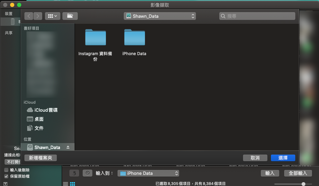Click the Shawn_Data drive icon in the sidebar
The height and width of the screenshot is (186, 319).
click(30, 147)
